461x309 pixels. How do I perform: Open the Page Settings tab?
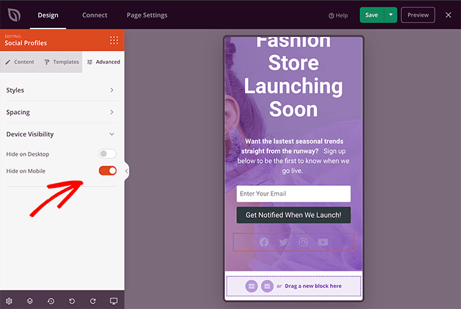pos(146,15)
